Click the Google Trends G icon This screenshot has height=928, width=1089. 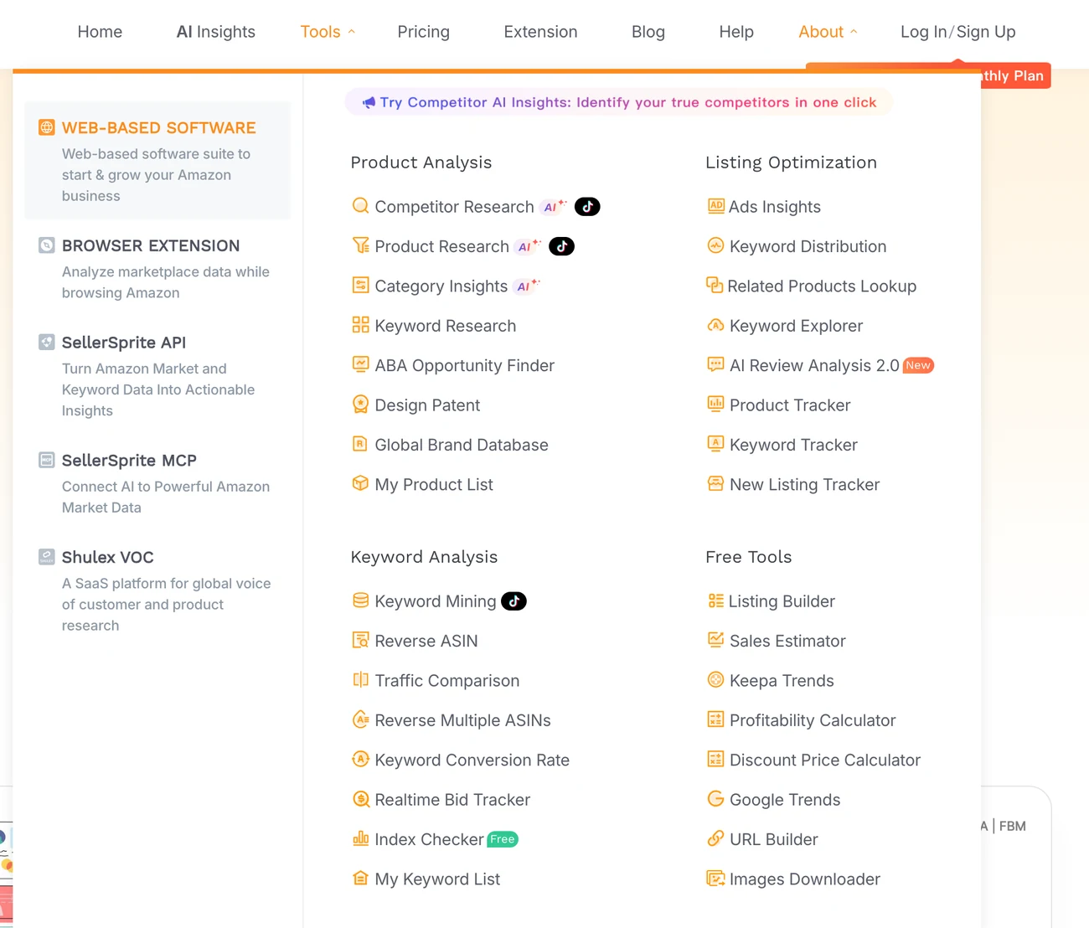point(715,799)
